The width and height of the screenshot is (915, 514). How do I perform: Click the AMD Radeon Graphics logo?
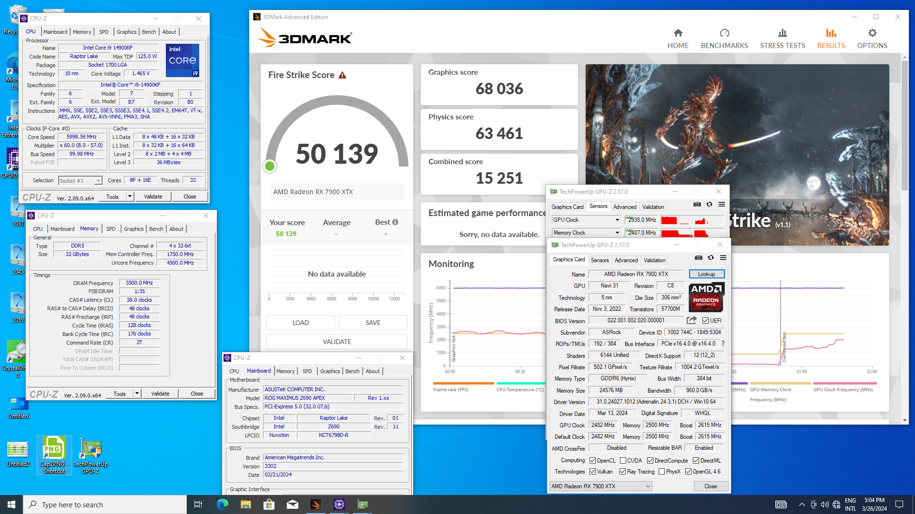[706, 297]
